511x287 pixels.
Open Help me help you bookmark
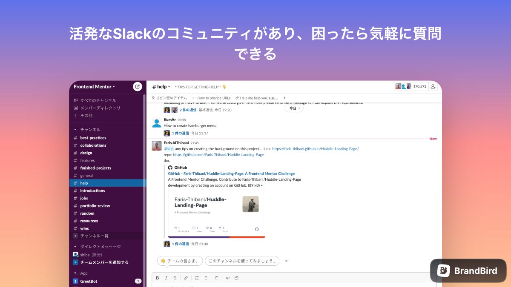click(x=256, y=98)
